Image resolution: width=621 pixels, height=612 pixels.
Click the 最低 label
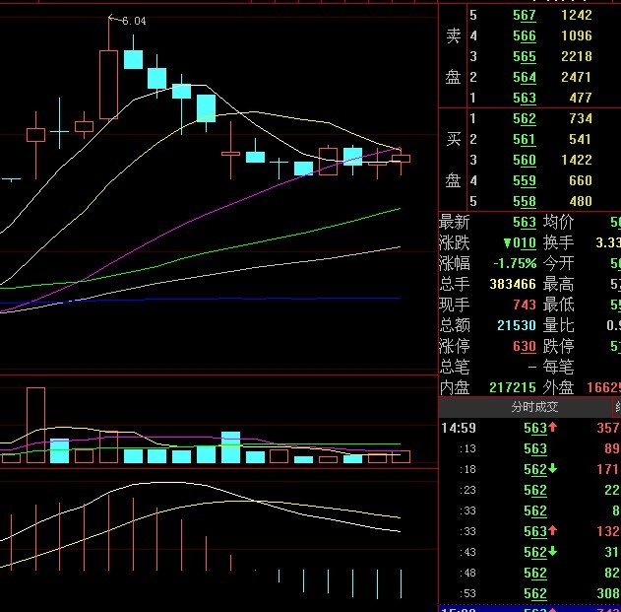tap(558, 305)
